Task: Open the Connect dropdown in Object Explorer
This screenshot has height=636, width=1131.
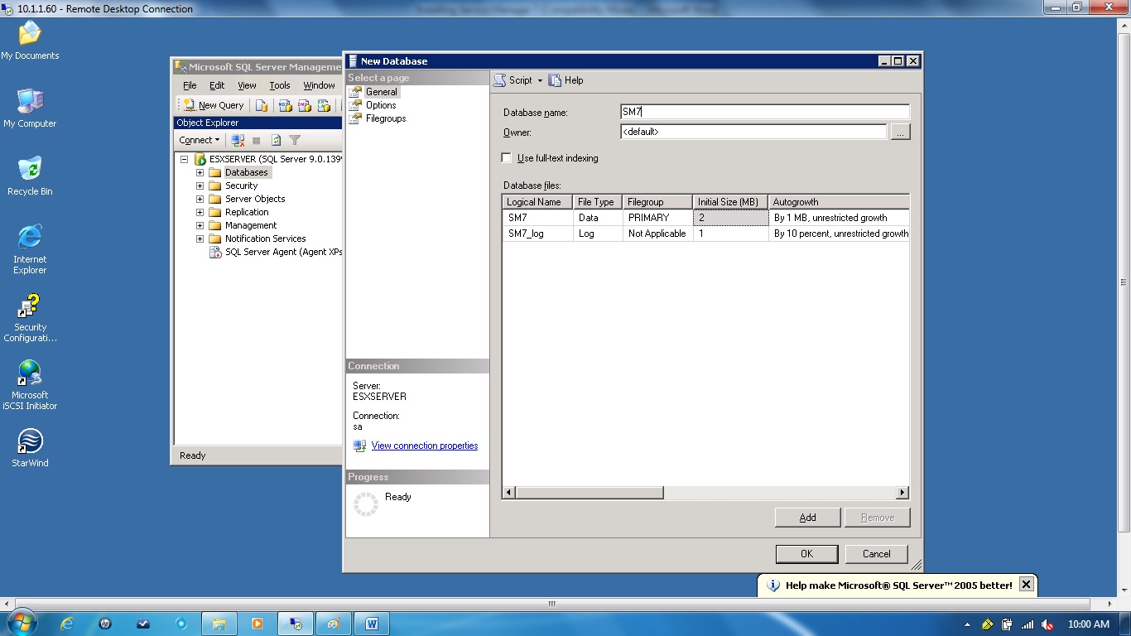Action: [200, 140]
